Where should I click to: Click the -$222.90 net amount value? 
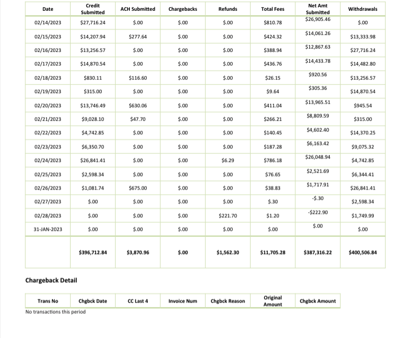[x=317, y=212]
